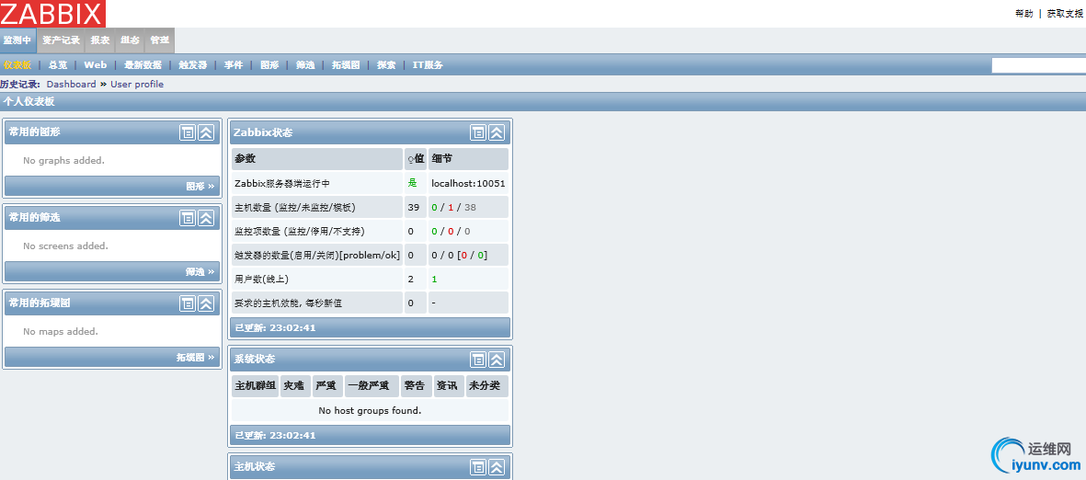Click the No host groups found message
This screenshot has height=480, width=1086.
[370, 411]
